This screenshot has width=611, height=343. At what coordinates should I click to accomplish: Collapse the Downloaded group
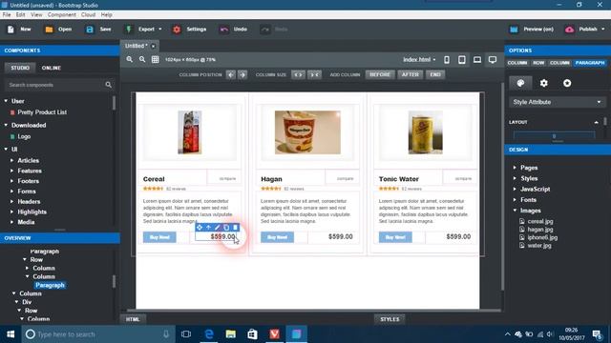6,125
